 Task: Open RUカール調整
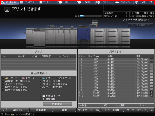tap(112, 110)
